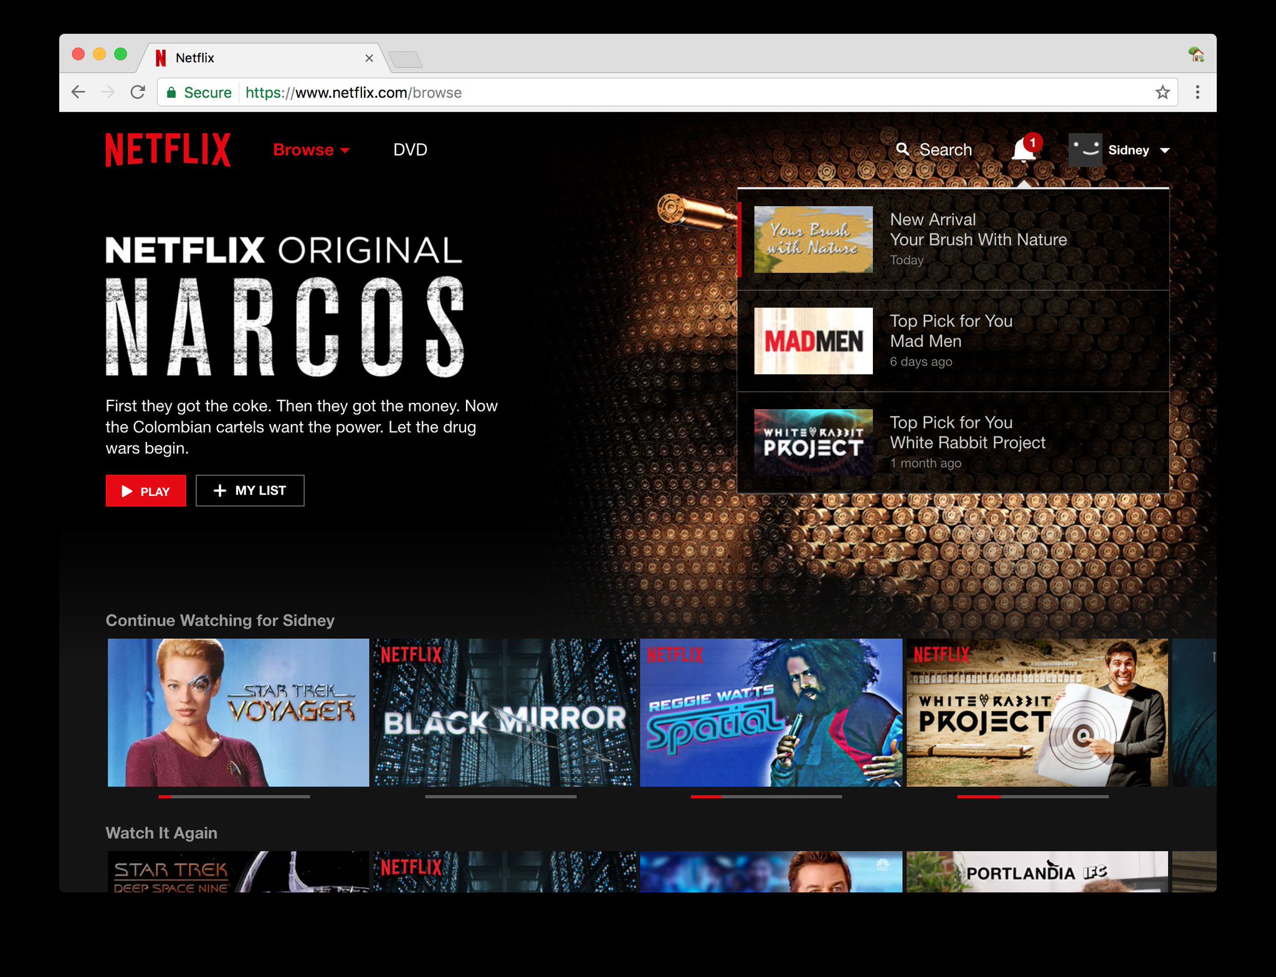The width and height of the screenshot is (1276, 977).
Task: Click 'Your Brush With Nature' notification text
Action: point(978,240)
